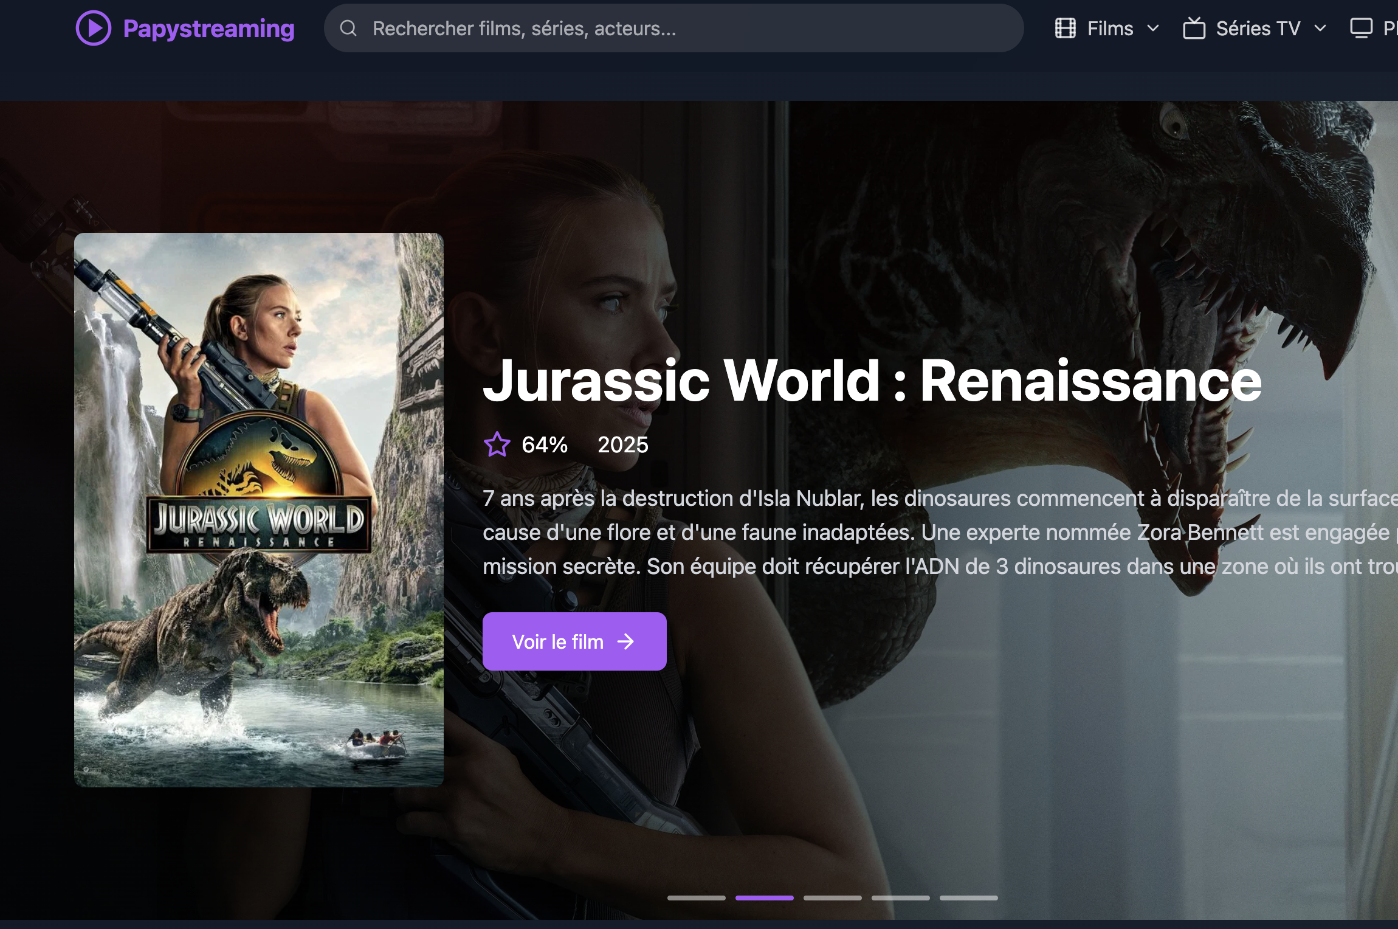The height and width of the screenshot is (929, 1398).
Task: Click the magnifying glass search icon
Action: (348, 28)
